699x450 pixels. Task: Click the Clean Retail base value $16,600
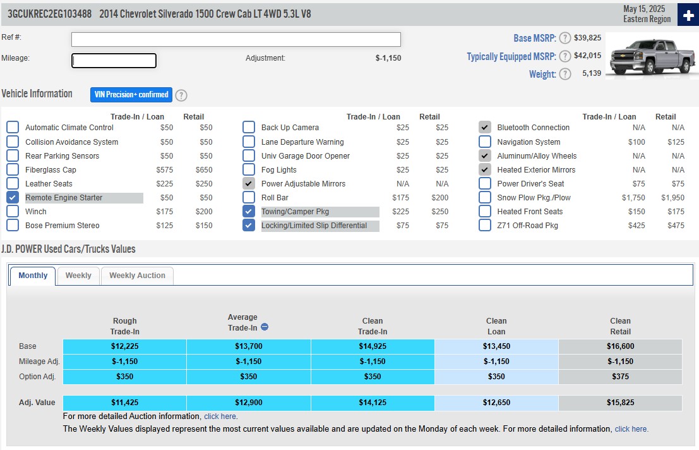pyautogui.click(x=621, y=346)
